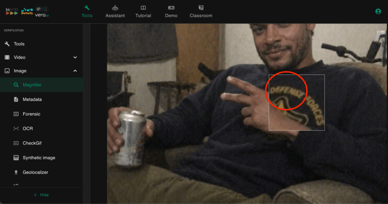Click the magnifier lens over the sweatshirt

click(x=297, y=102)
